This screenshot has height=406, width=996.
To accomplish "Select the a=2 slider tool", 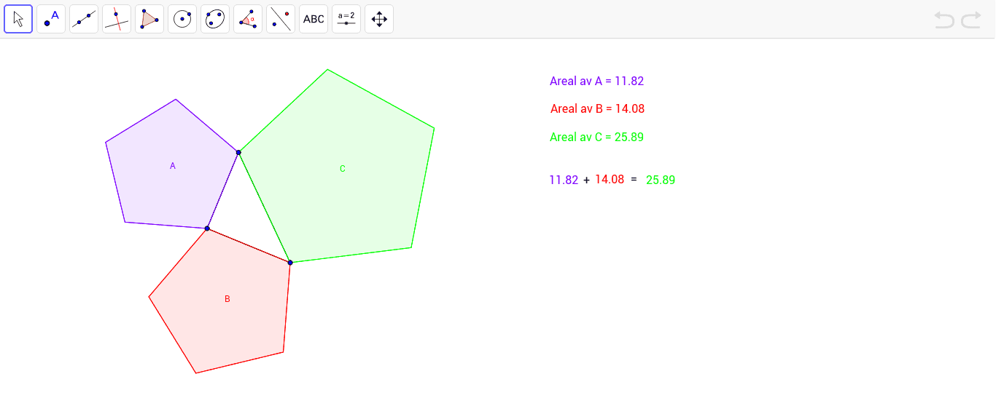I will click(x=346, y=19).
